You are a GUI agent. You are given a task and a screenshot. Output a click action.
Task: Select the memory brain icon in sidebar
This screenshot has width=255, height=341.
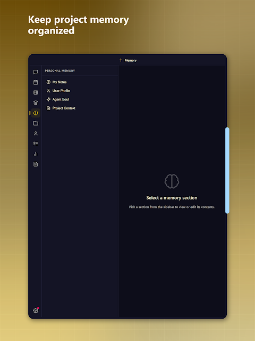click(36, 113)
